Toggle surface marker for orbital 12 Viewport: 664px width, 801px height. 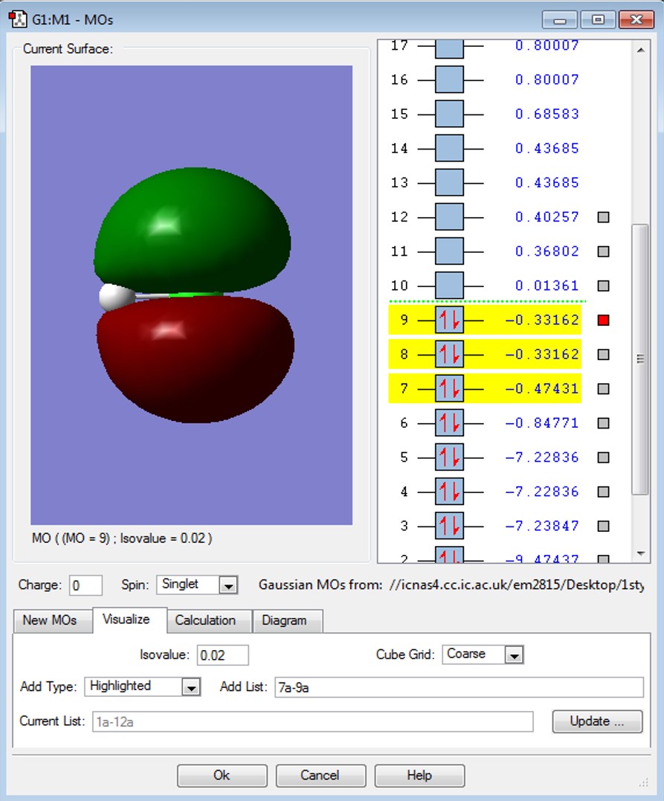click(x=603, y=217)
